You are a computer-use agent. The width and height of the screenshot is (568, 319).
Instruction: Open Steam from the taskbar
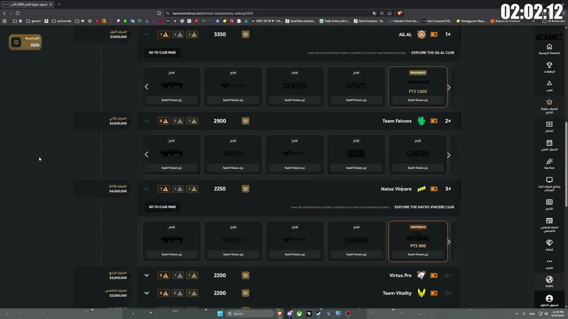[x=319, y=314]
